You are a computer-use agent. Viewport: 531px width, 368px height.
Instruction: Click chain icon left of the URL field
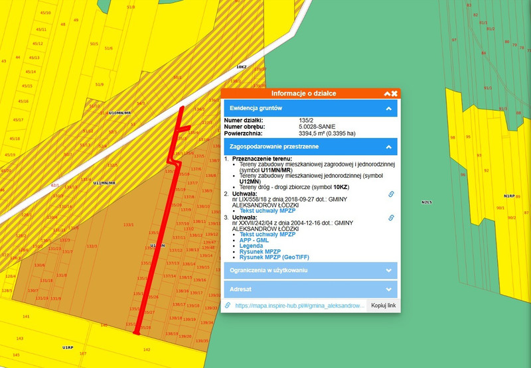click(x=228, y=306)
